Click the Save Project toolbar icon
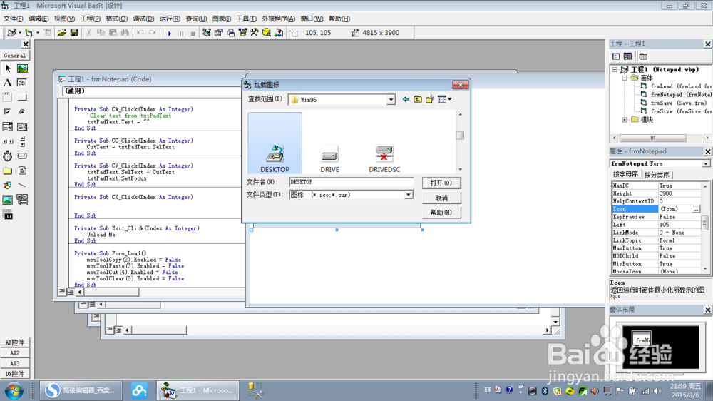 point(74,32)
